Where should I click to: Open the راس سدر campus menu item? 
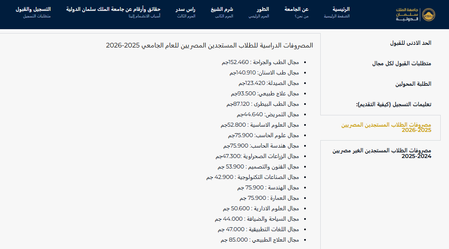pyautogui.click(x=185, y=12)
